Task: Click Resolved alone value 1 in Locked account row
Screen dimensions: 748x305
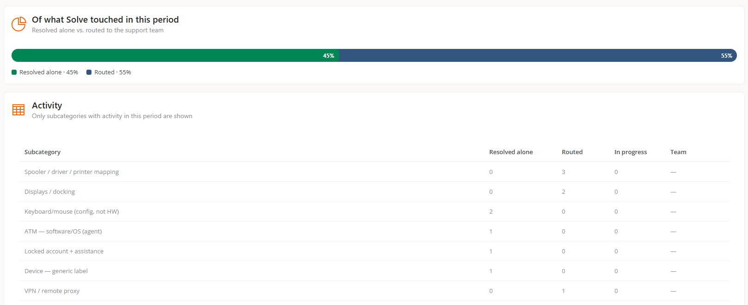Action: pyautogui.click(x=491, y=251)
